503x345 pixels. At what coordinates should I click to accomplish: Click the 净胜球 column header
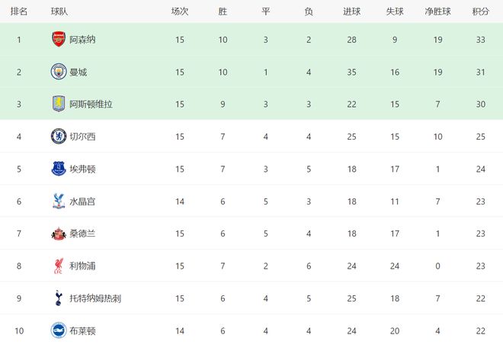coord(437,11)
